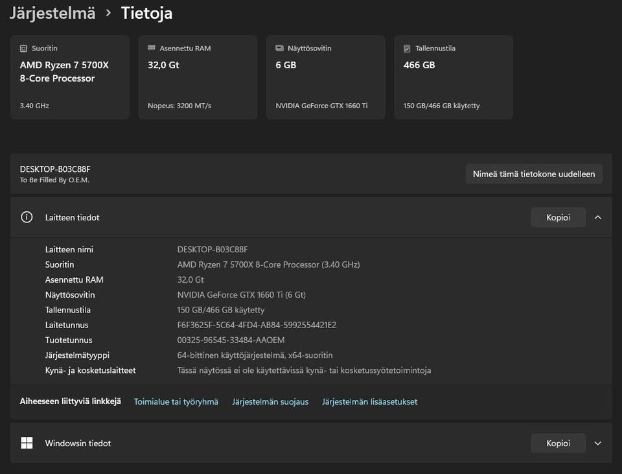Click Nimeä tämä tietokone uudelleen button
The image size is (622, 474).
pos(534,174)
